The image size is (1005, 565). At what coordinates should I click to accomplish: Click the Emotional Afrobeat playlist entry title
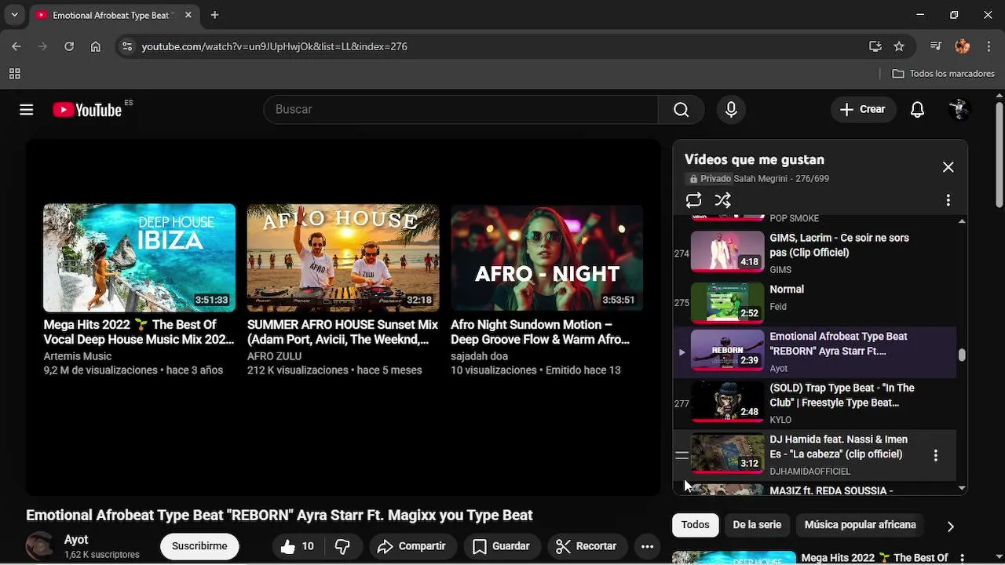(838, 344)
